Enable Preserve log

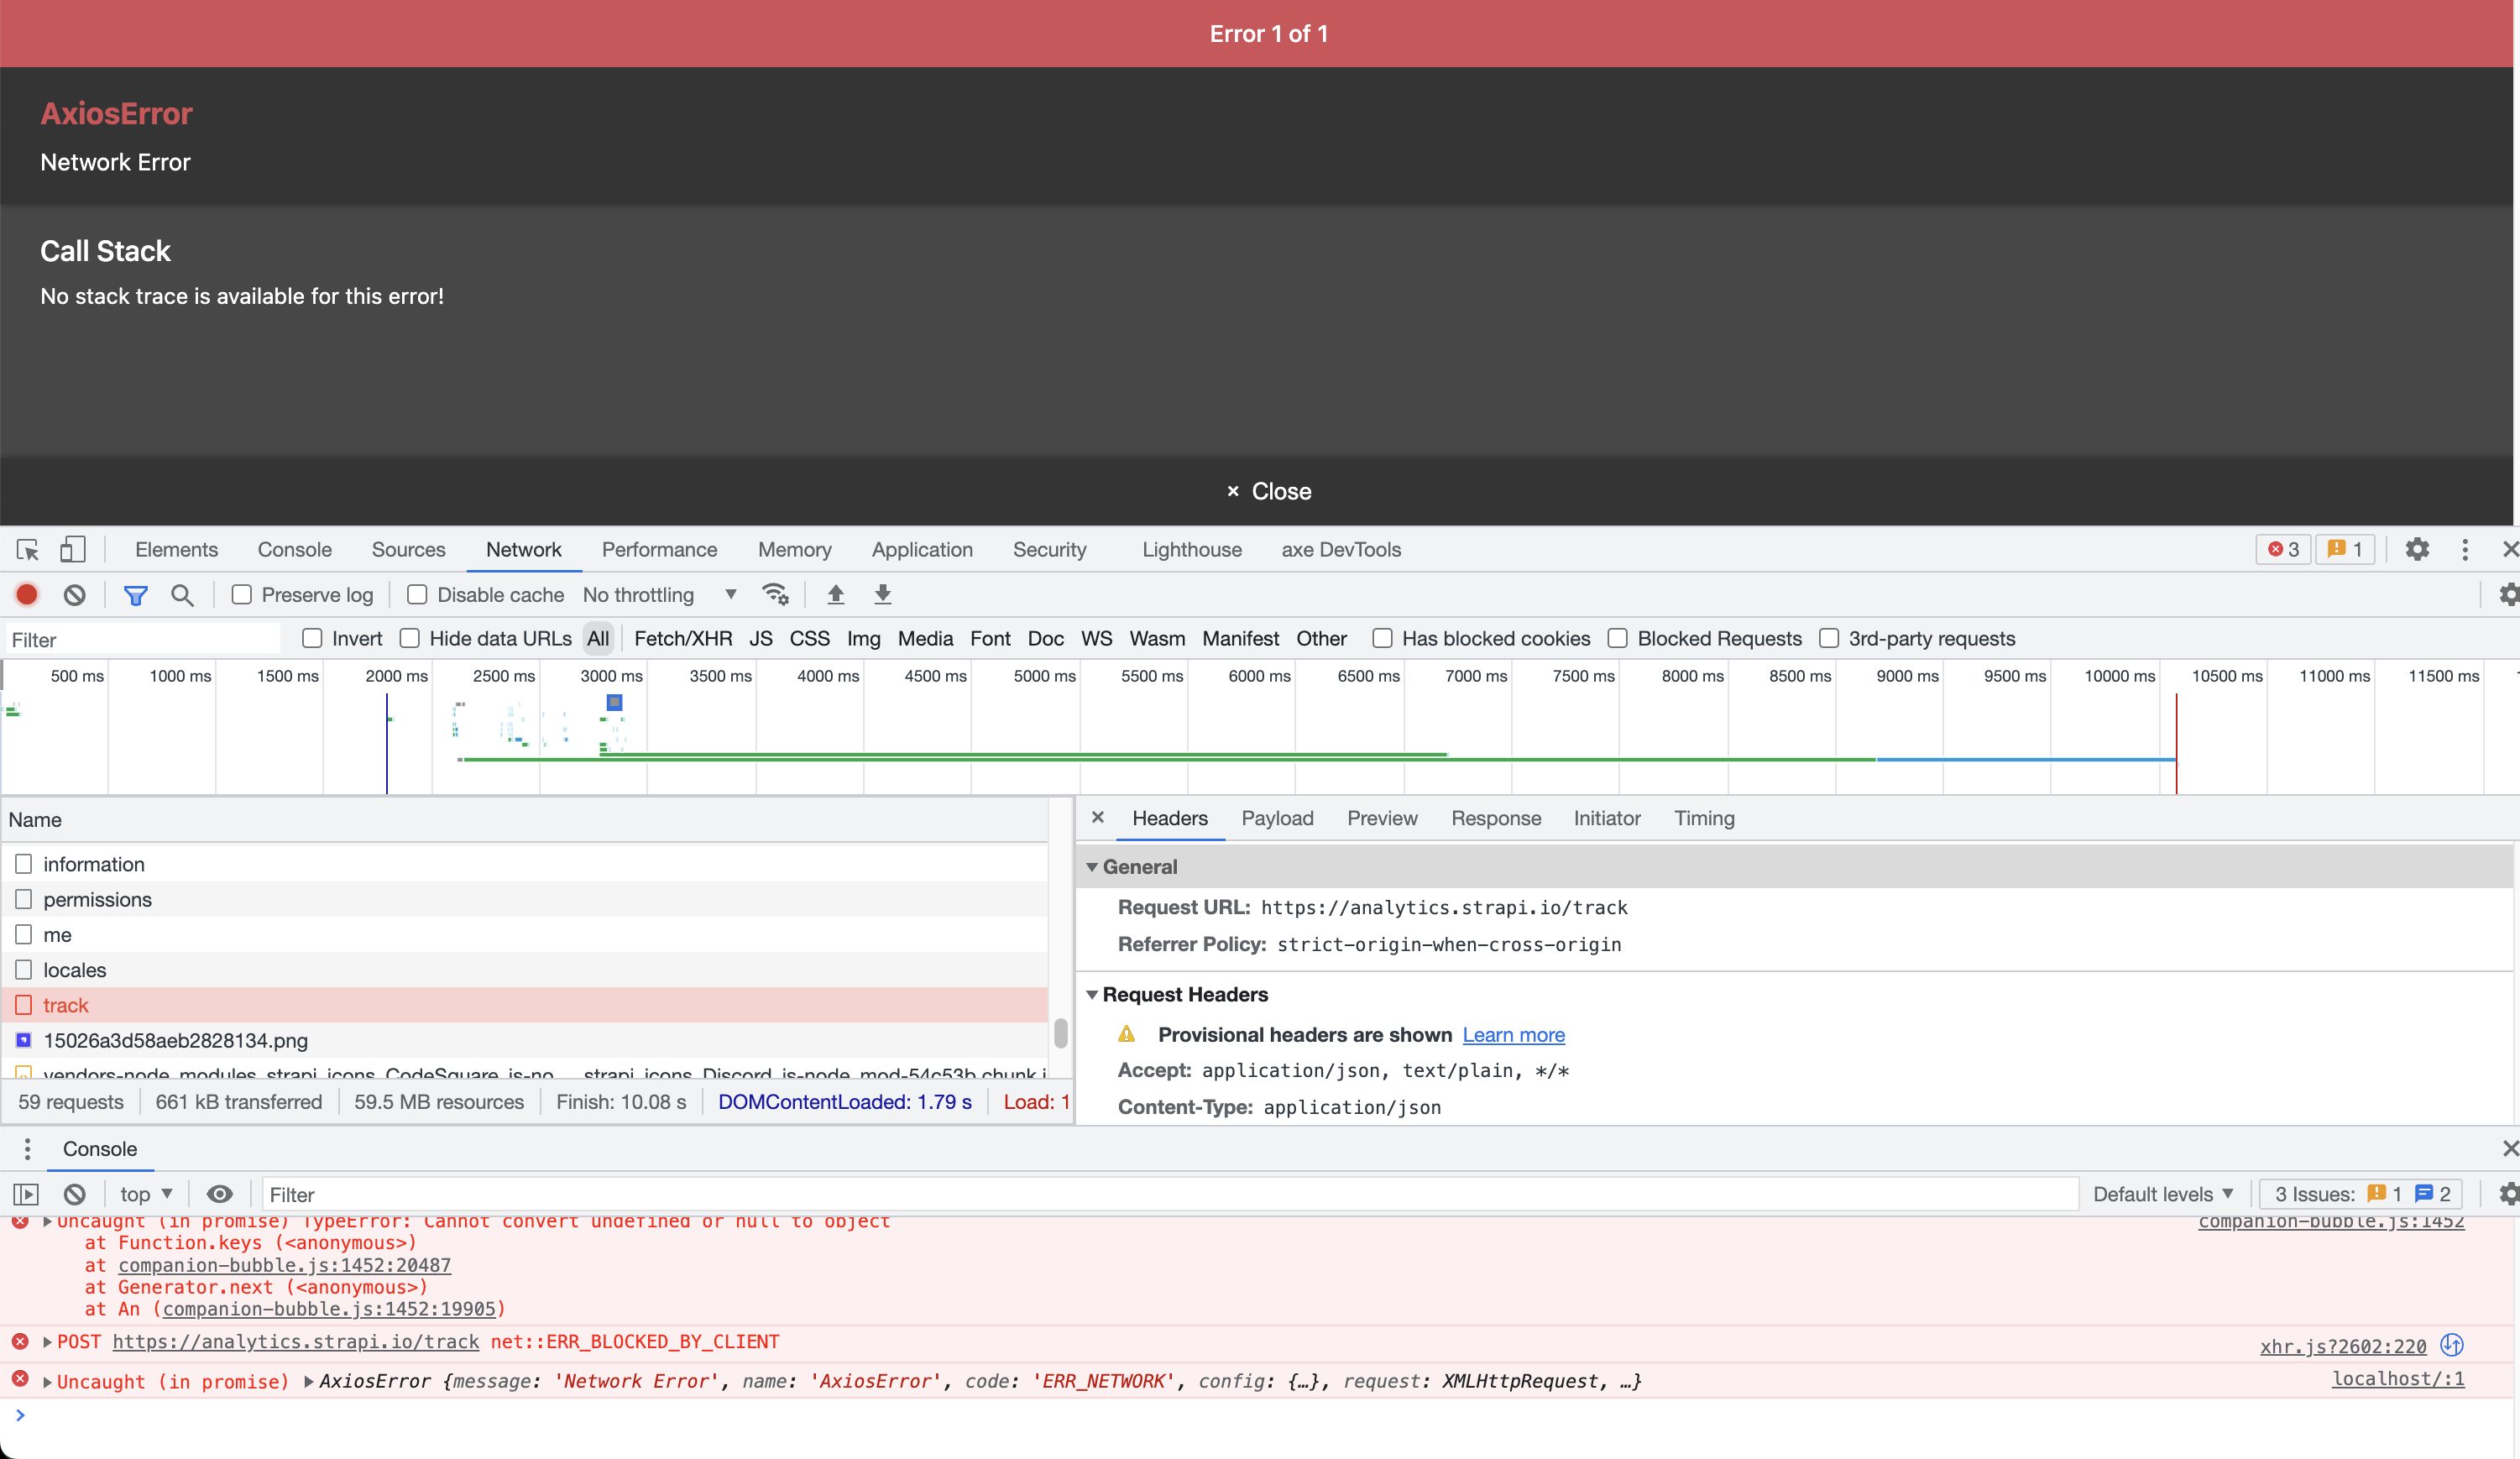[x=242, y=594]
